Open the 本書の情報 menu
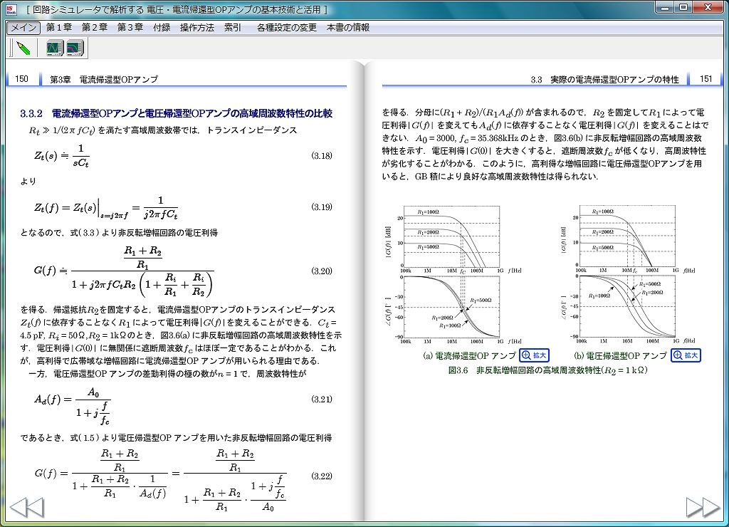The image size is (729, 527). pyautogui.click(x=348, y=28)
